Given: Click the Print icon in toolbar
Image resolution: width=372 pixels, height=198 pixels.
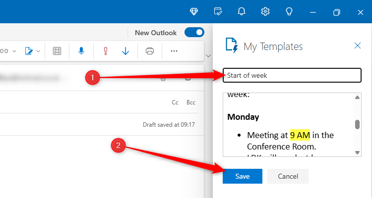Looking at the screenshot, I should pyautogui.click(x=150, y=50).
